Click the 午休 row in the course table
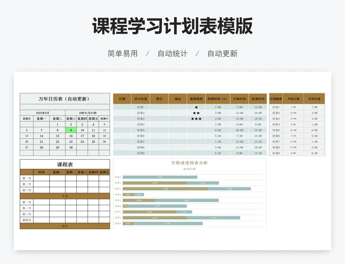Image resolution: width=345 pixels, height=264 pixels. (x=65, y=196)
